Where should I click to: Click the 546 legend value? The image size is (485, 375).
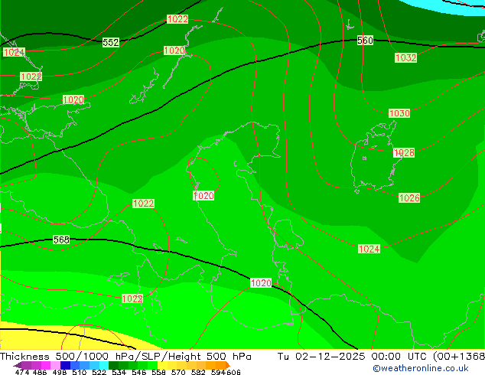[x=139, y=372]
